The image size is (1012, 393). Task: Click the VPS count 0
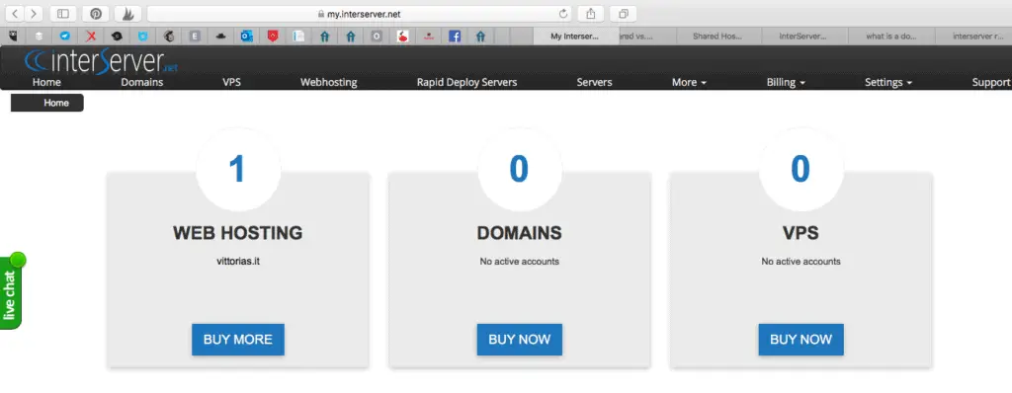pos(801,169)
